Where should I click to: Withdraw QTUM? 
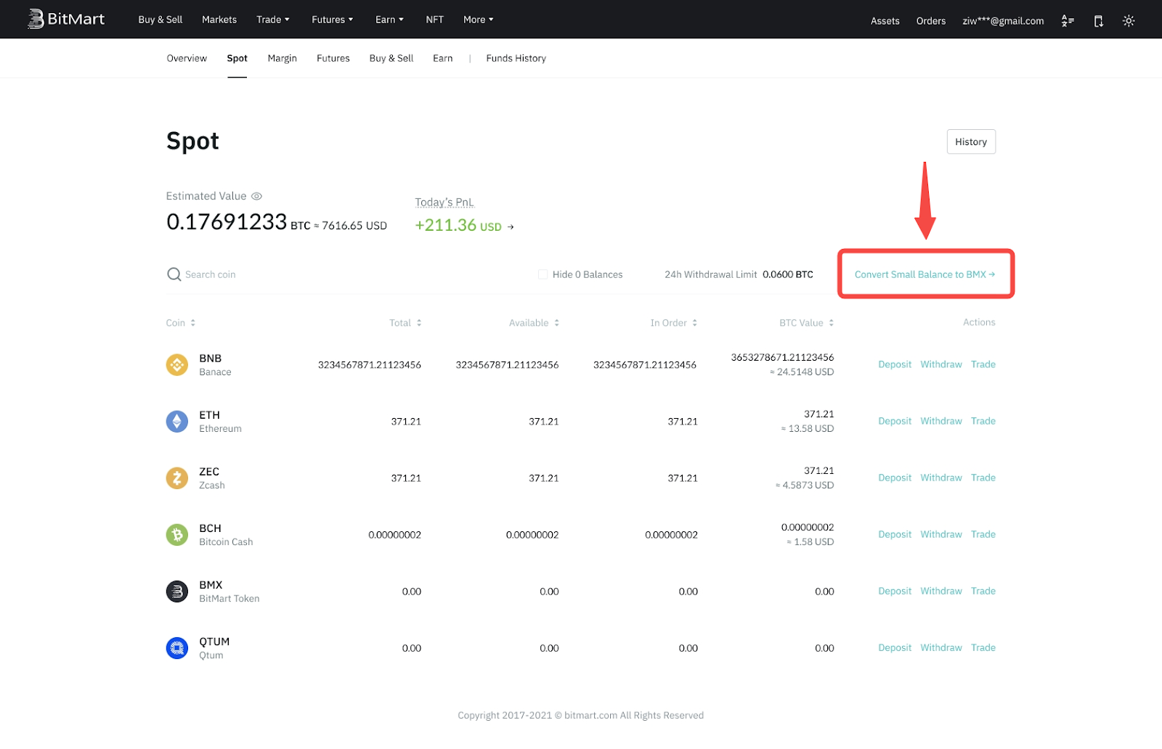[941, 647]
